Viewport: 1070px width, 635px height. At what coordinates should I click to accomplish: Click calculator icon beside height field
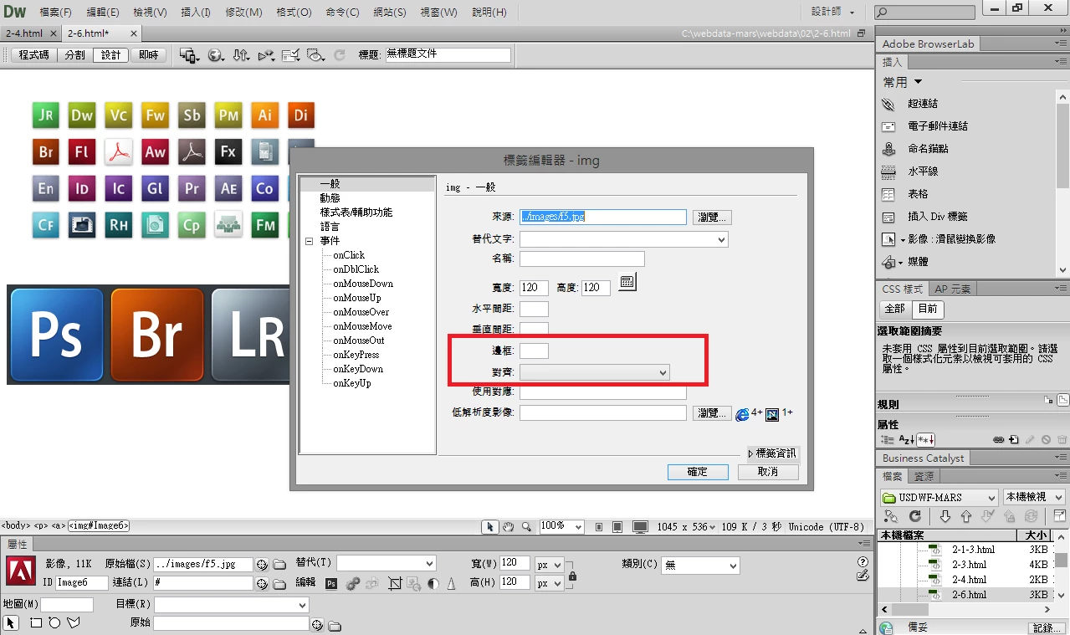[627, 282]
